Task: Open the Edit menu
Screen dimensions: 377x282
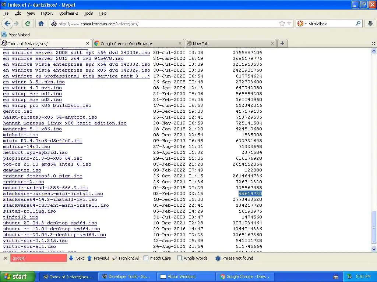Action: (18, 13)
